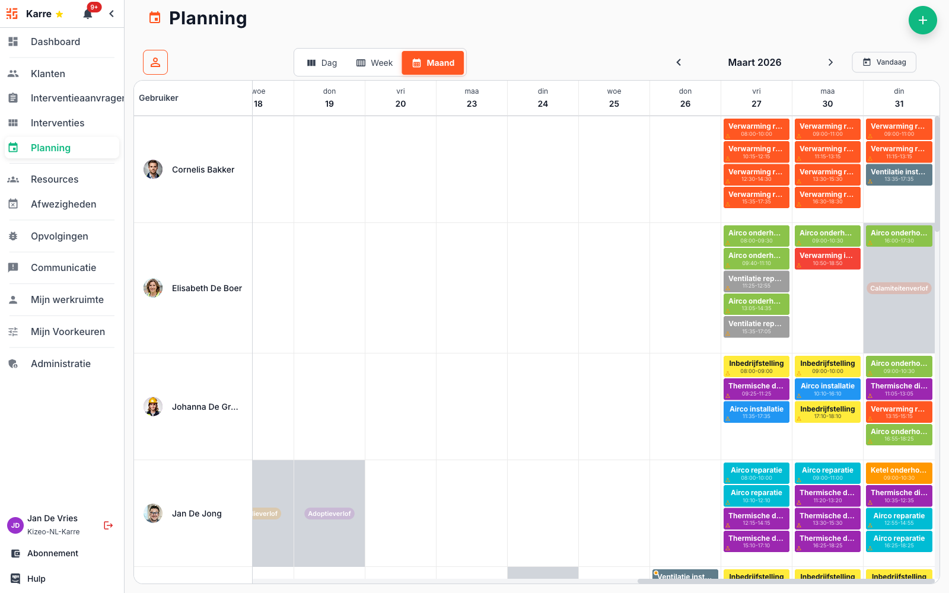Image resolution: width=949 pixels, height=593 pixels.
Task: Select the Maand view button
Action: tap(432, 62)
